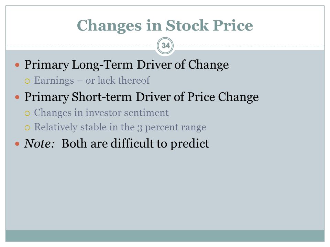Click the orange bullet before Note
Screen dimensions: 330x247
[x=17, y=144]
